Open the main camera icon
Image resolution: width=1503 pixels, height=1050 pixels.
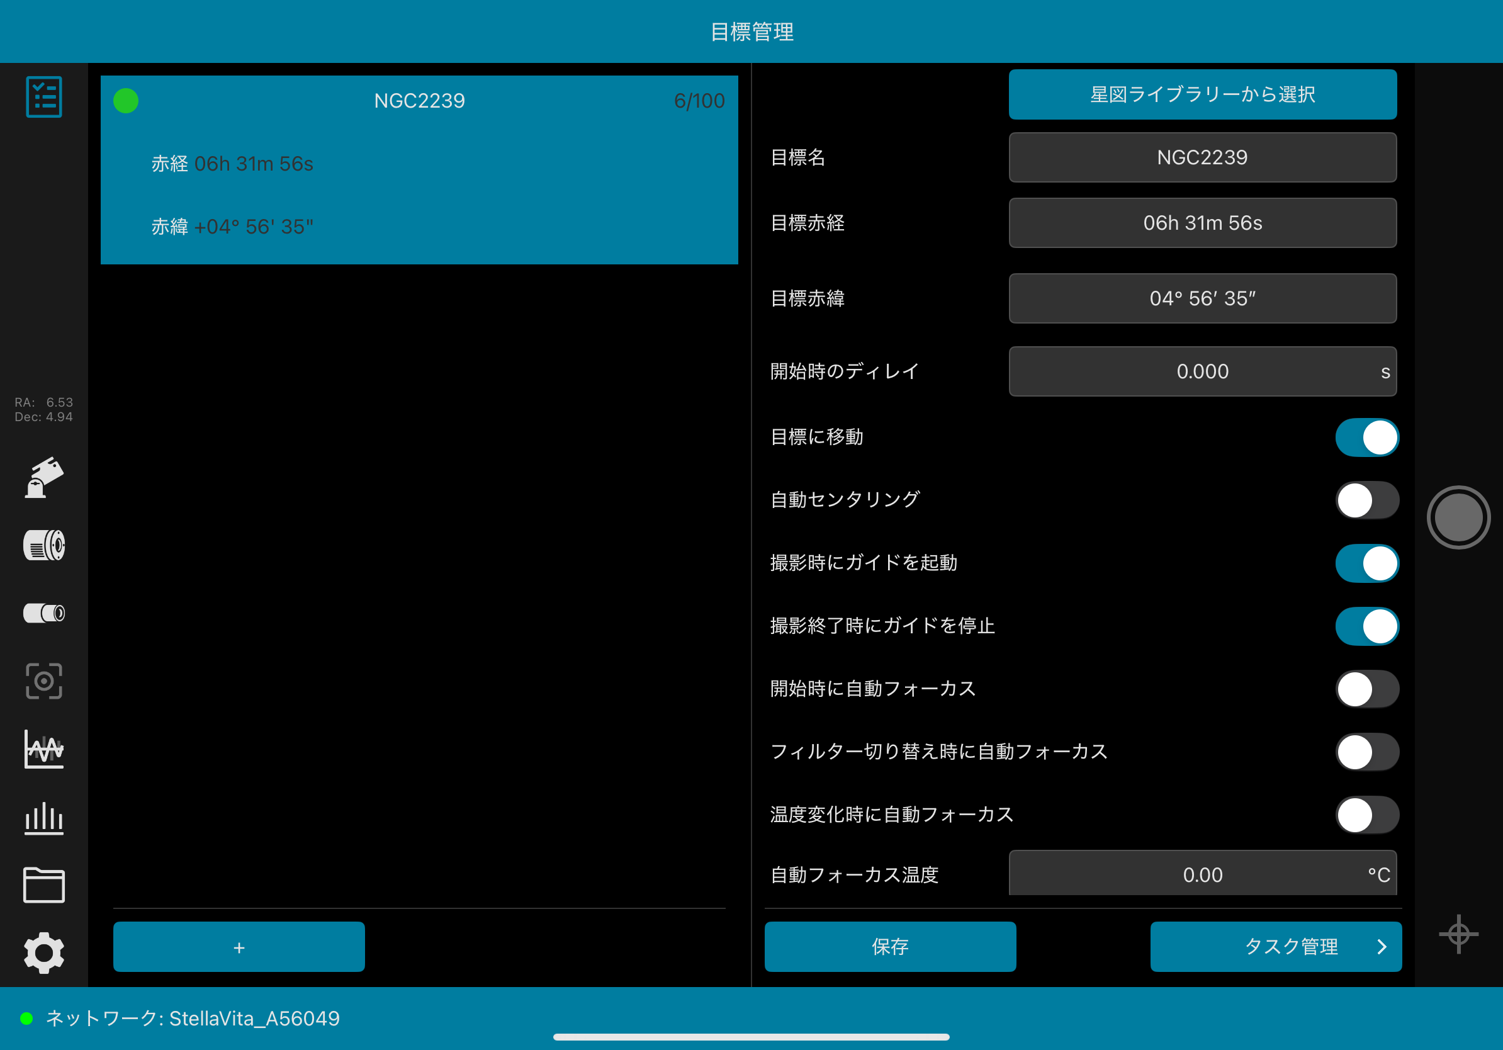[44, 545]
